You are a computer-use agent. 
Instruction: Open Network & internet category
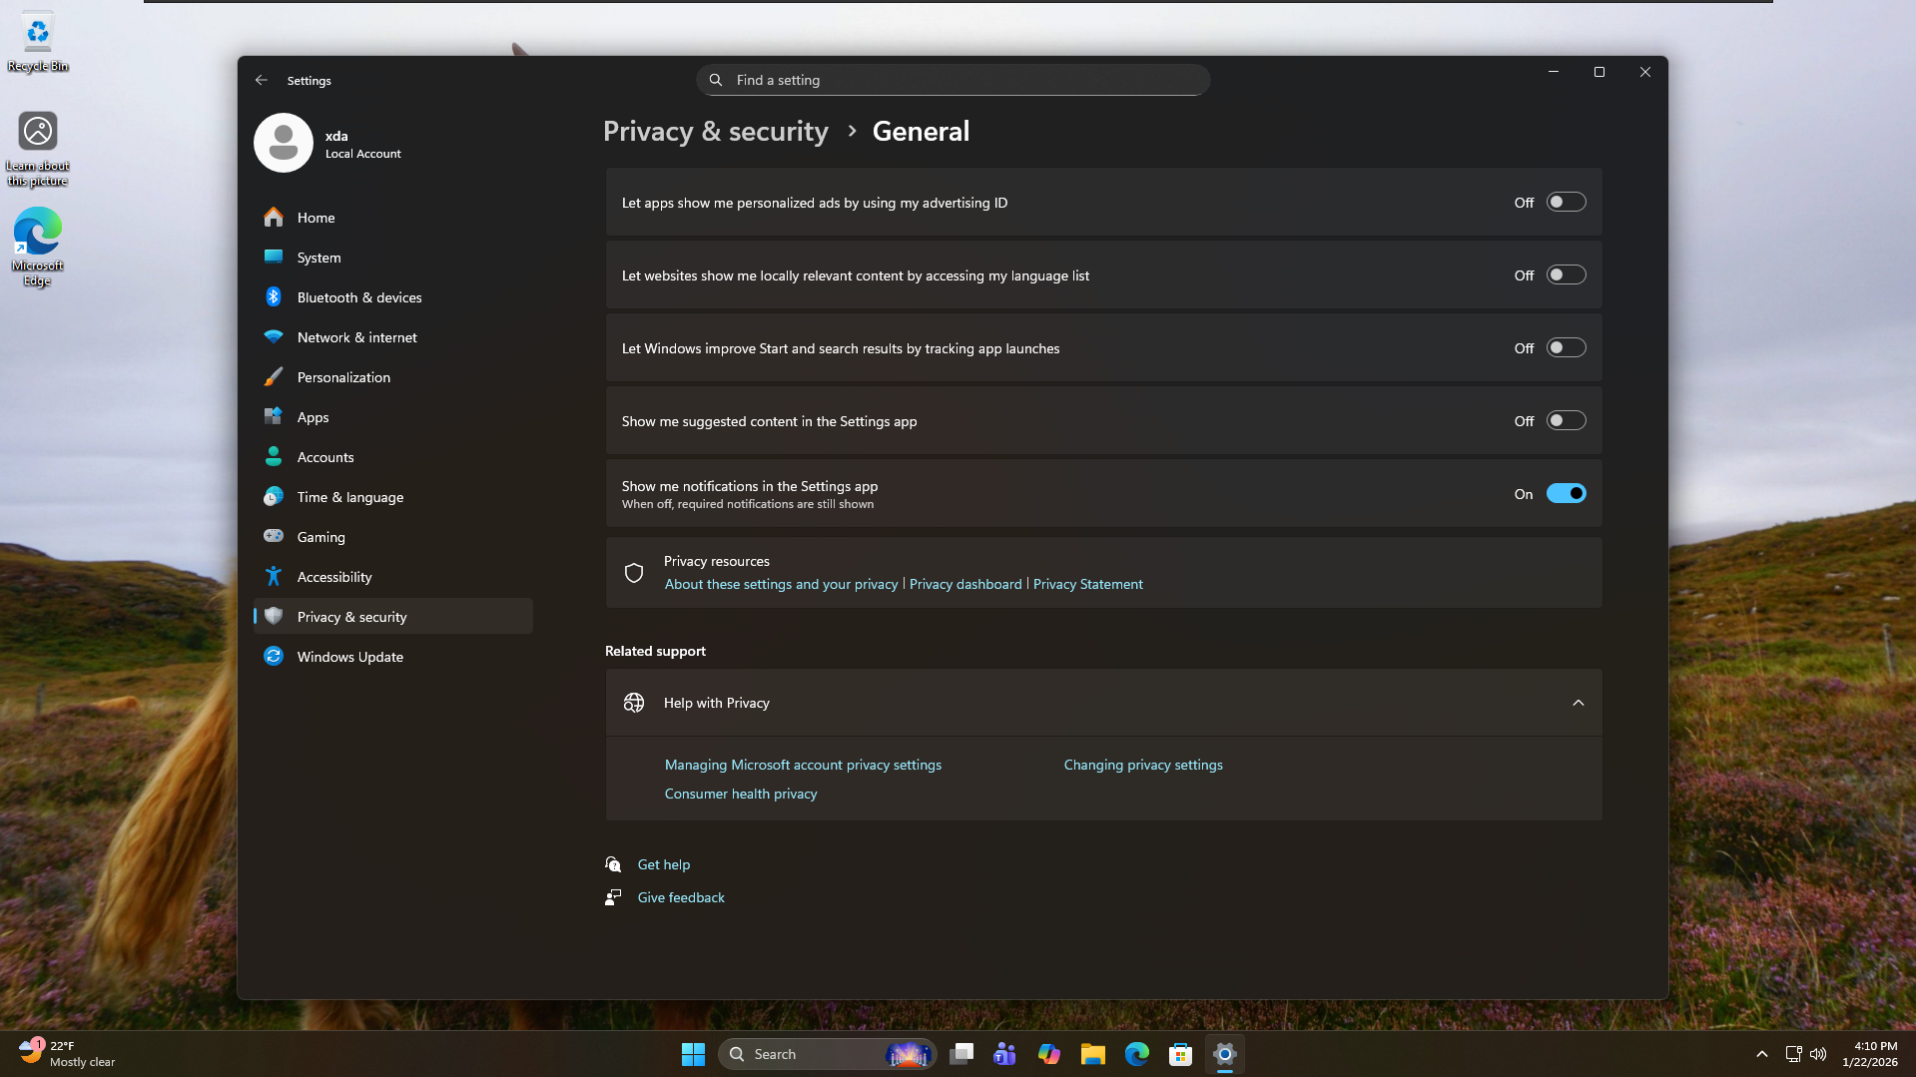click(x=393, y=337)
